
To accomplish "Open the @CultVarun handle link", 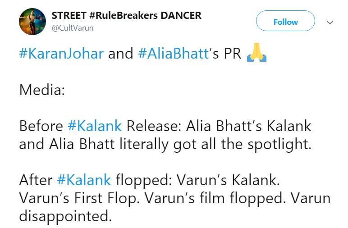I will (x=73, y=28).
